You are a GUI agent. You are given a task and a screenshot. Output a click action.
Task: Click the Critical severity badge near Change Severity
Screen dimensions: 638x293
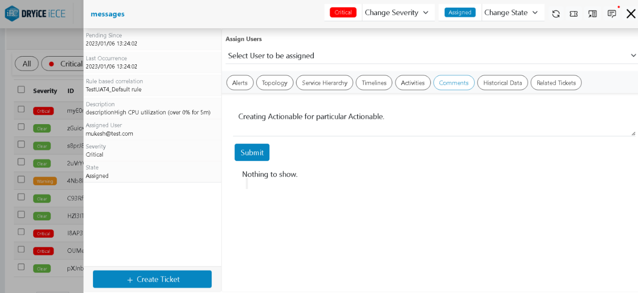point(342,12)
